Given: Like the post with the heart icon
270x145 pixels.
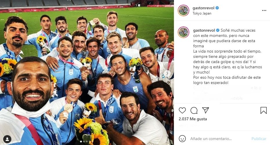Looking at the screenshot, I should click(182, 110).
